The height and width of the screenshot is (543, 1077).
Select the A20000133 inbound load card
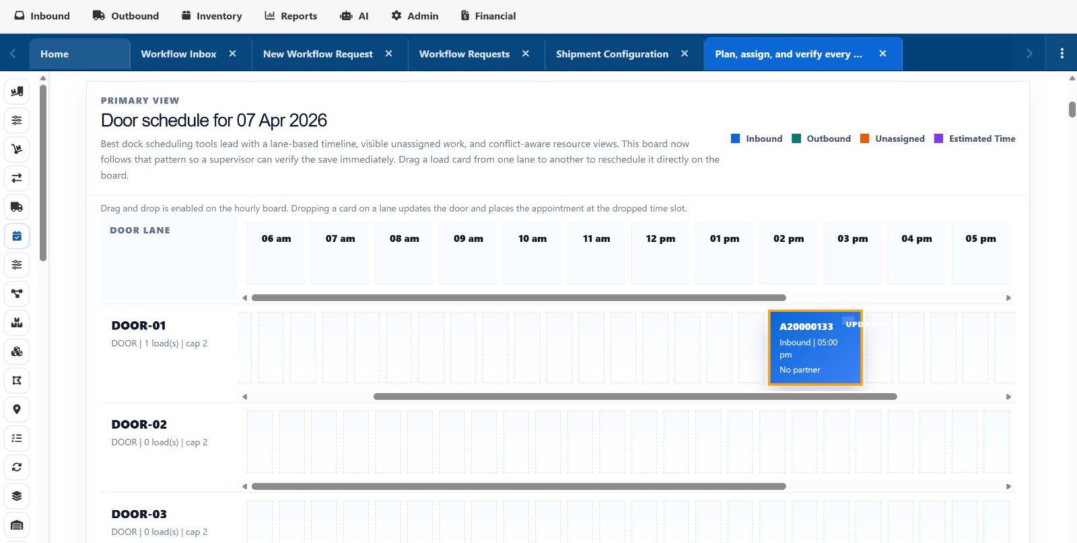[815, 347]
